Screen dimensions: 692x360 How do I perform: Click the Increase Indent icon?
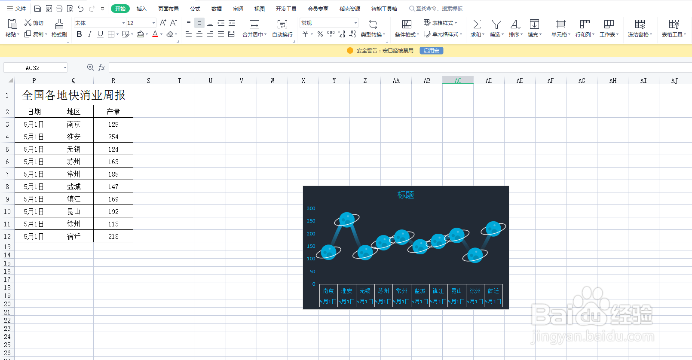(232, 23)
